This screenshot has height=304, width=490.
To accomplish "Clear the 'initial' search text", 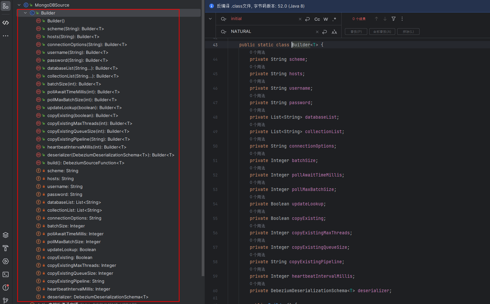I will click(x=300, y=19).
